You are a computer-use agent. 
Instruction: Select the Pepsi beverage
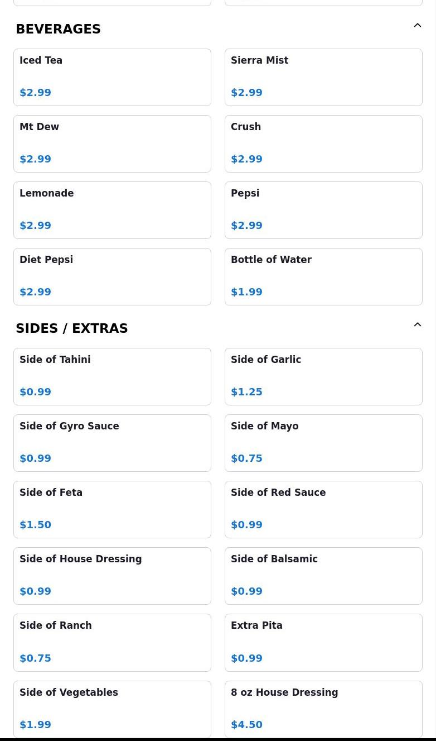pos(323,210)
